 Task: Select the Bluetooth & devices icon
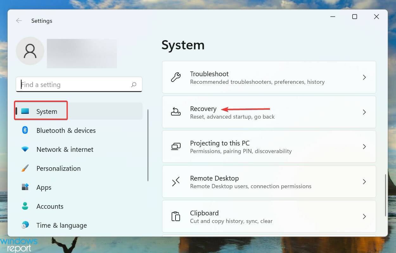click(25, 130)
